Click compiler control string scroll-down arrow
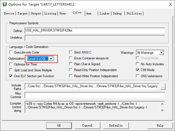Screen dimensions: 175x131 pos(162,110)
